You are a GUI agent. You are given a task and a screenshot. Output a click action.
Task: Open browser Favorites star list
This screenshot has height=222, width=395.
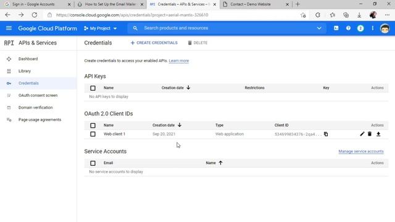pos(332,15)
